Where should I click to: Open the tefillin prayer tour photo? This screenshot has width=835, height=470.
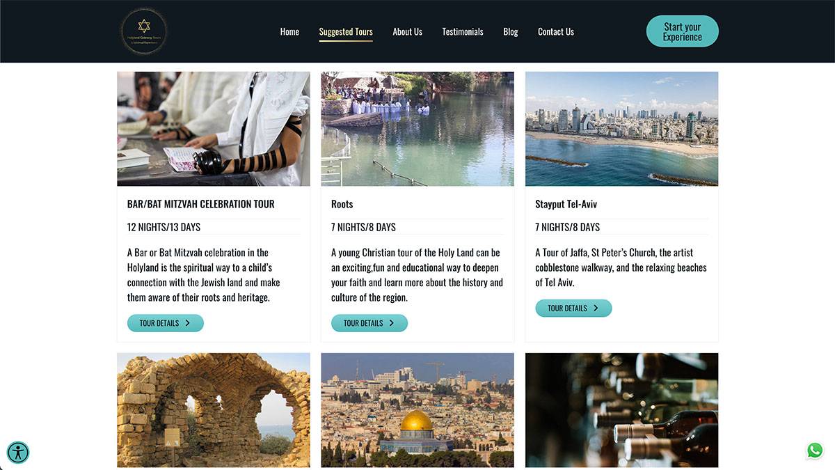214,129
